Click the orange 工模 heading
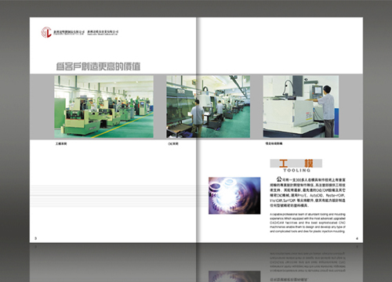Screen dimensions: 392x282 pyautogui.click(x=296, y=164)
